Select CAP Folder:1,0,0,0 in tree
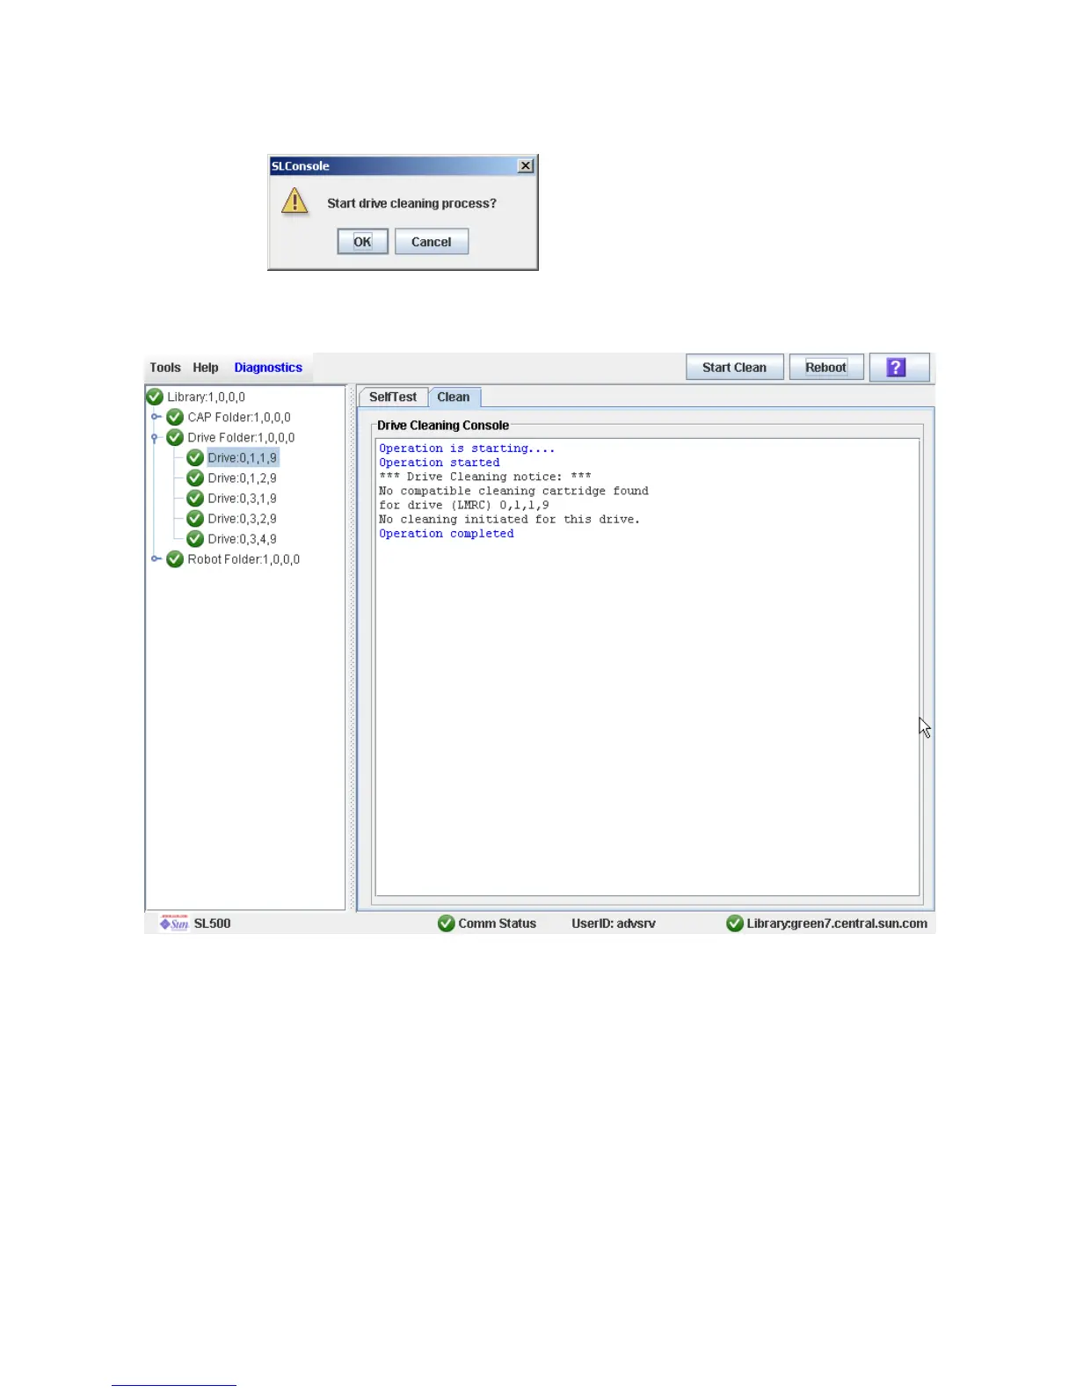 pos(239,418)
